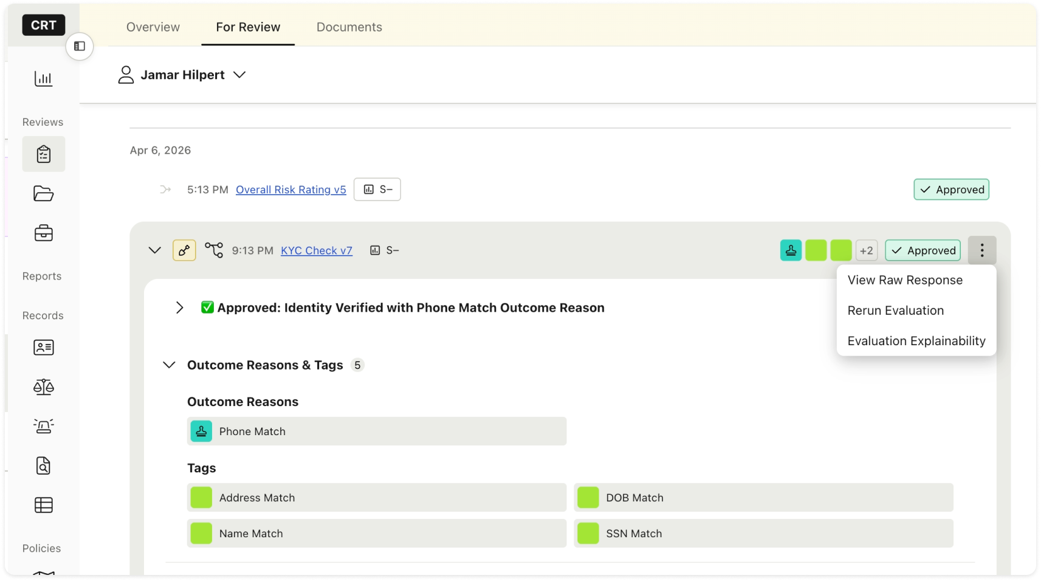This screenshot has height=581, width=1041.
Task: Open the Jamar Hilpert dropdown chevron
Action: point(240,75)
